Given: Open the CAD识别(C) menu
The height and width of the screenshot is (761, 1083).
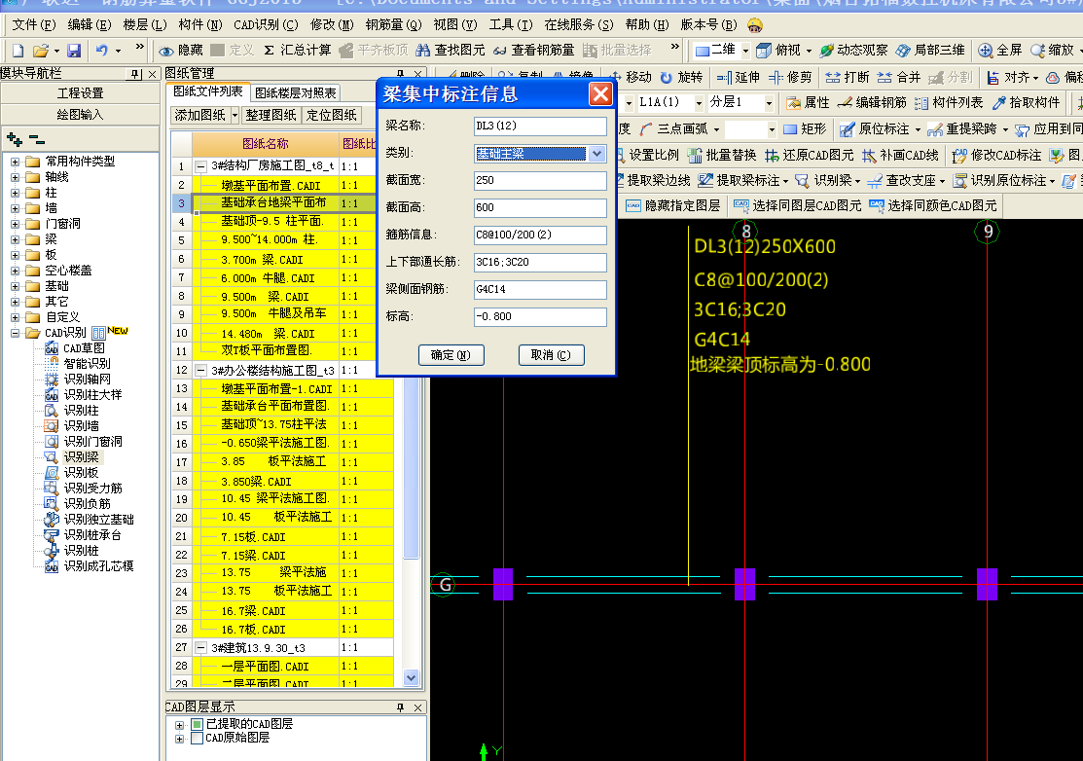Looking at the screenshot, I should (266, 25).
